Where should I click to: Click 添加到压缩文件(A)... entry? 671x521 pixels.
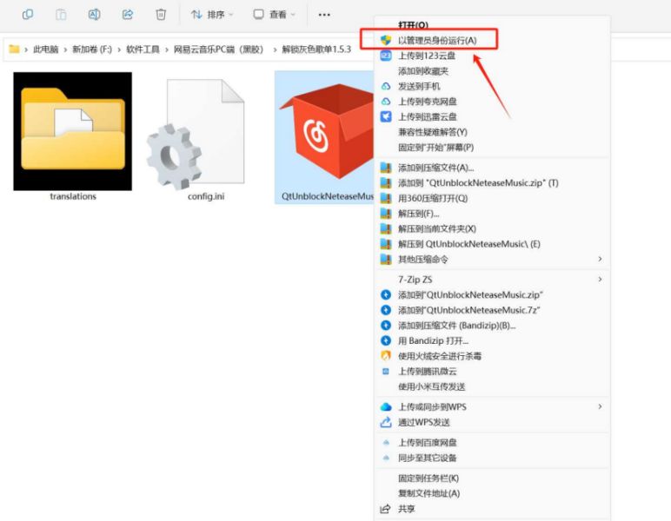click(492, 168)
